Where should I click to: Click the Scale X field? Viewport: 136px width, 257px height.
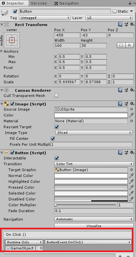[x=69, y=82]
